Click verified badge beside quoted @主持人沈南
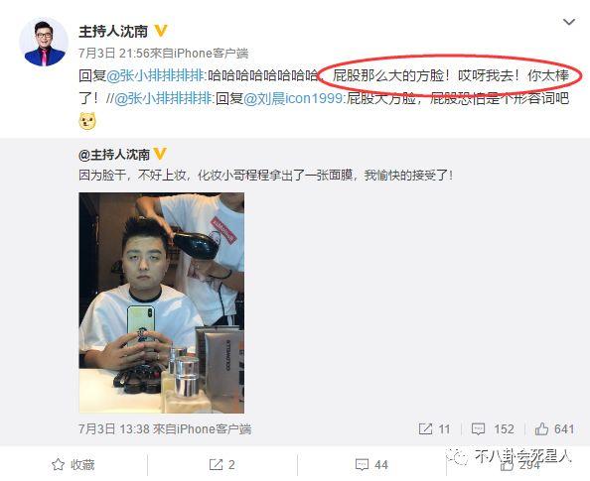Image resolution: width=590 pixels, height=481 pixels. tap(160, 154)
